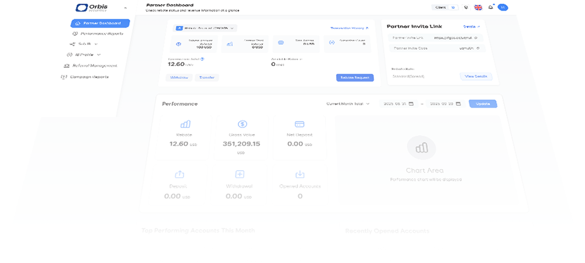The image size is (585, 263).
Task: Click the info icon beside the 12.60 balance label
Action: pos(202,58)
